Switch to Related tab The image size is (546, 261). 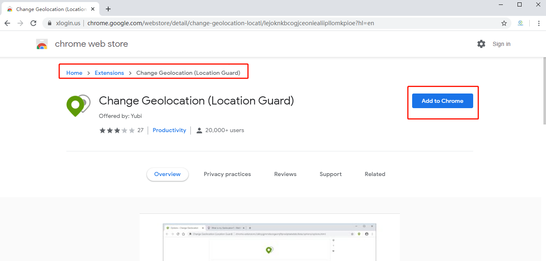coord(375,174)
